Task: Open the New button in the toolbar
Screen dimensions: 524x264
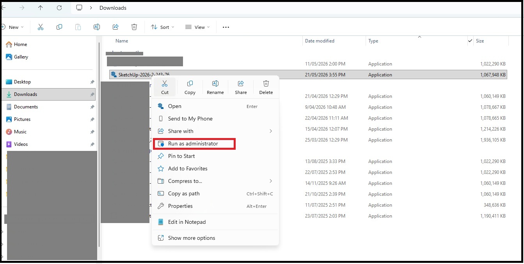Action: pos(12,27)
